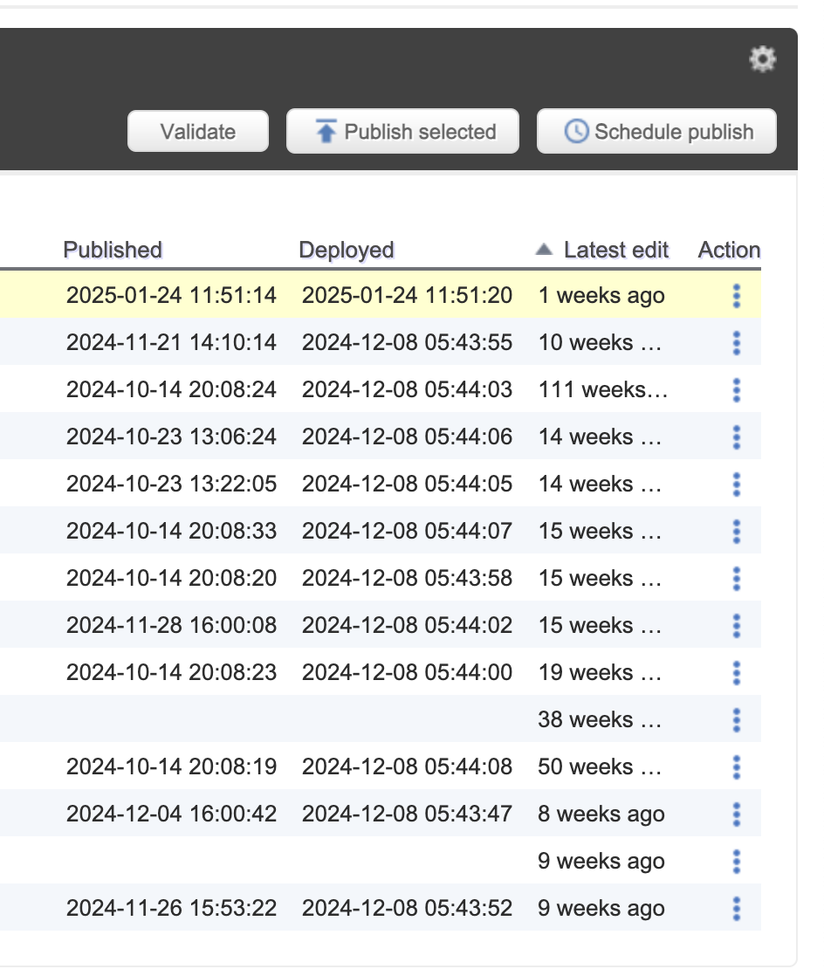Open action menu for the 38 weeks row

coord(736,719)
